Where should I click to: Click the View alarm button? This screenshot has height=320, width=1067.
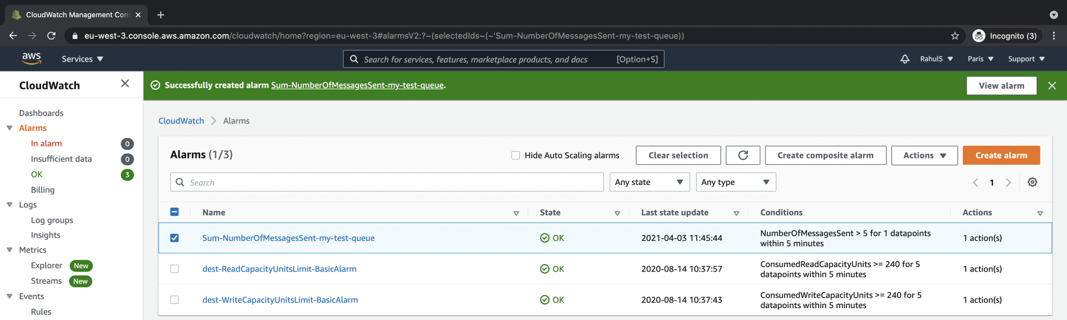tap(1001, 85)
